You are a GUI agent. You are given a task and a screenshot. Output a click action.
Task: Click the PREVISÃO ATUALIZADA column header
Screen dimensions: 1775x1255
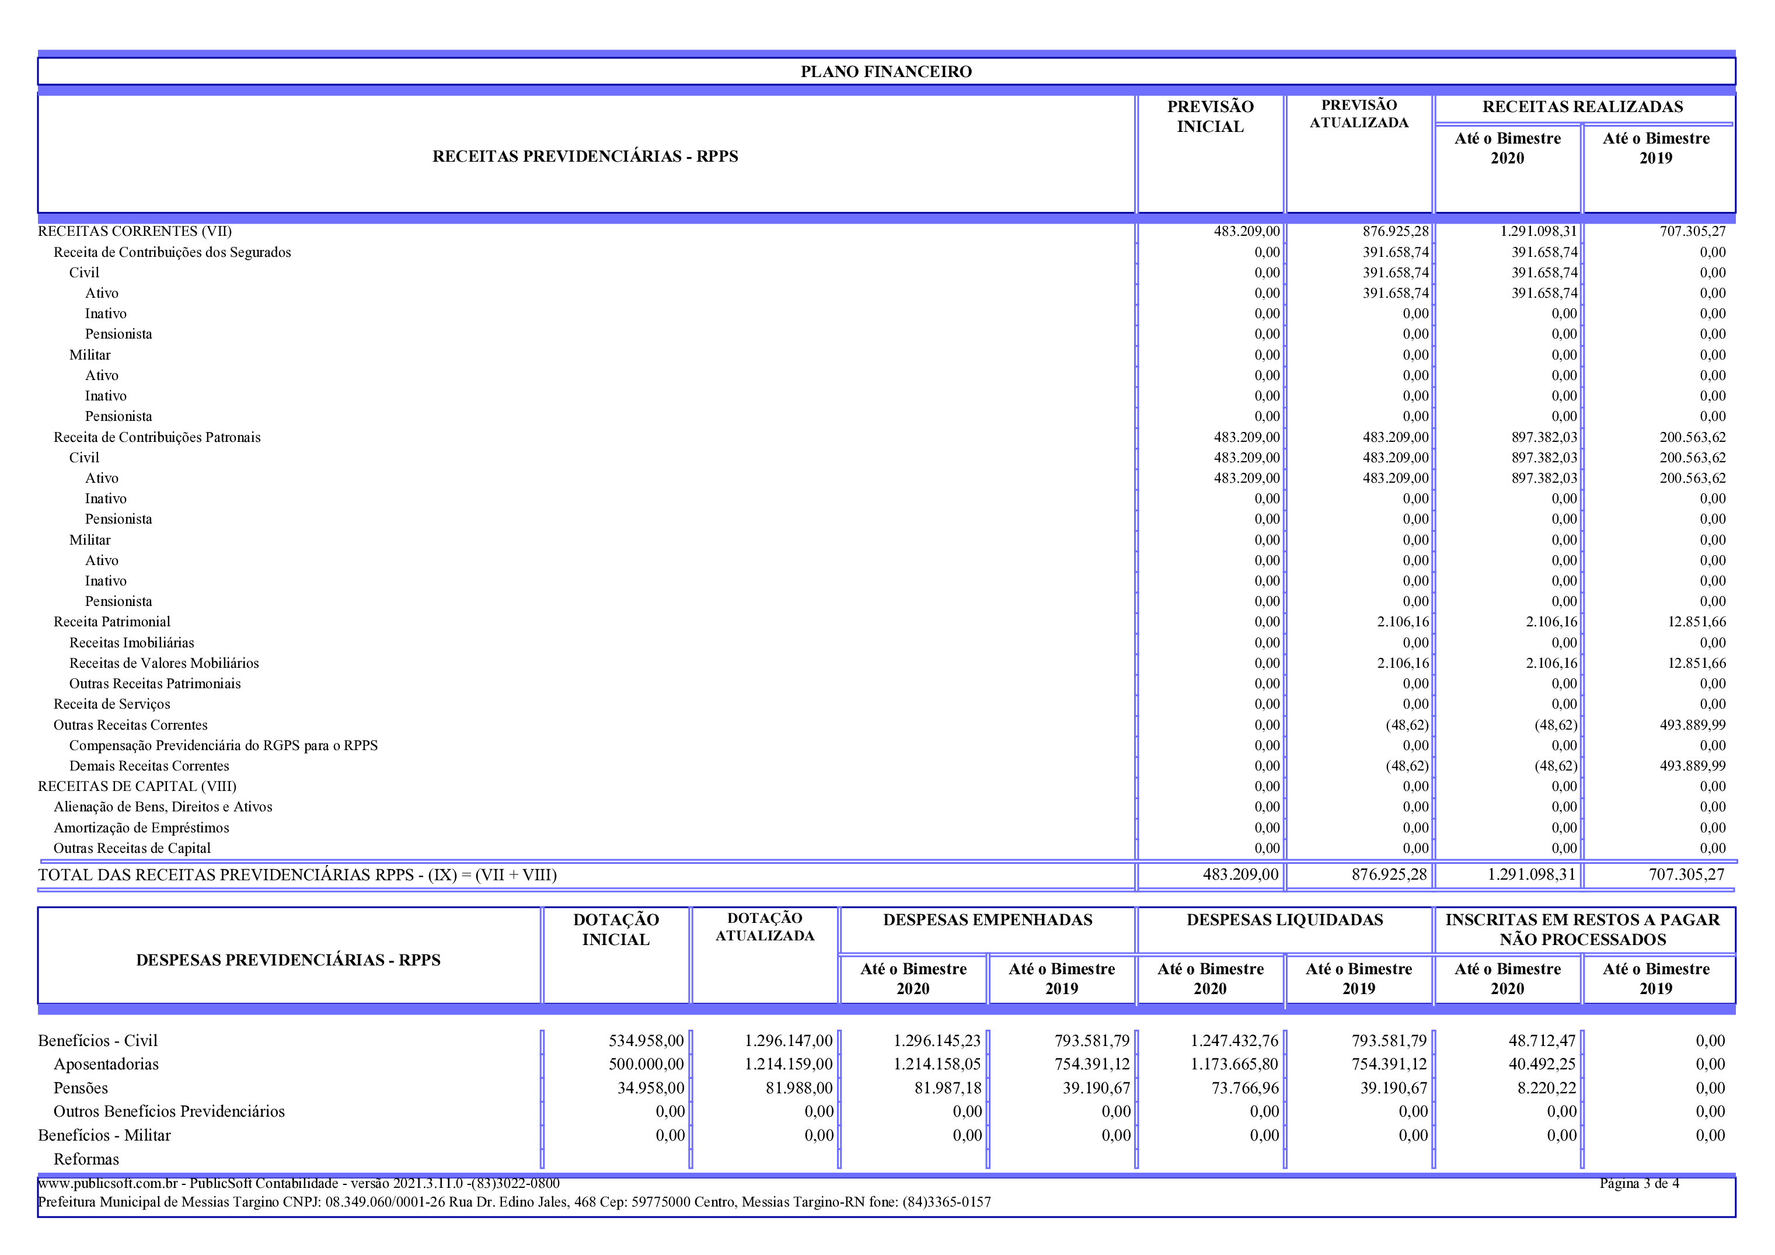(1358, 114)
